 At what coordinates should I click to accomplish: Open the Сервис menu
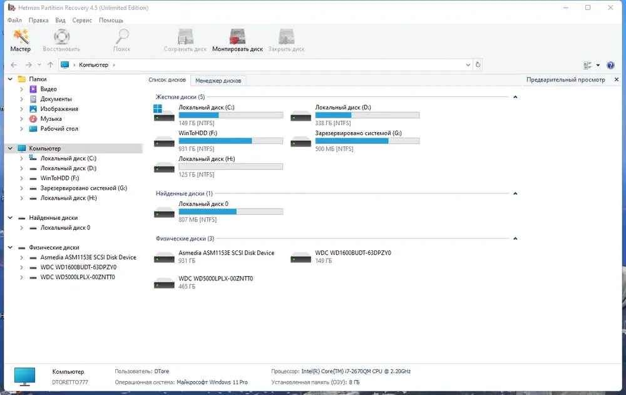coord(82,20)
